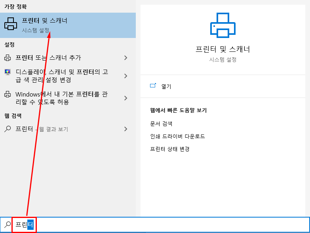Click the large blue printer icon in preview
Image resolution: width=310 pixels, height=233 pixels.
click(223, 25)
